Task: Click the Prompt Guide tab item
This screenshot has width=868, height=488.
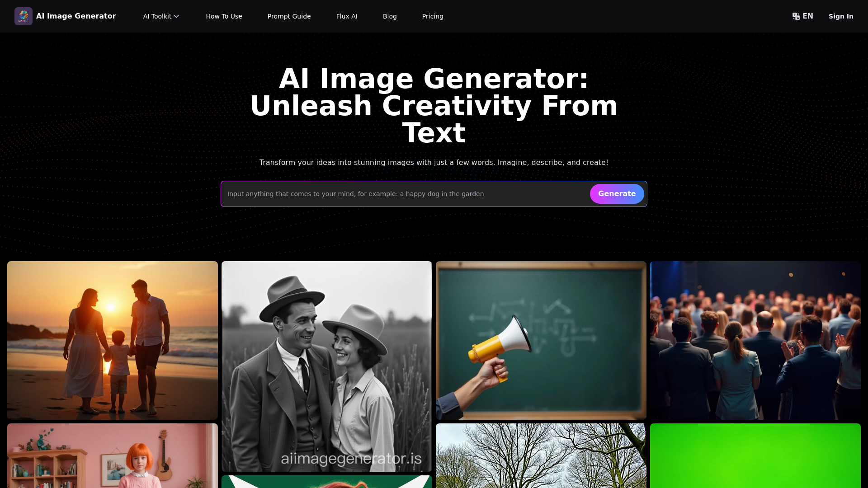Action: (288, 16)
